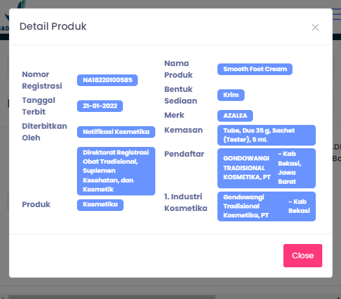This screenshot has height=299, width=341.
Task: Click the Detail Produk dialog title
Action: tap(53, 27)
